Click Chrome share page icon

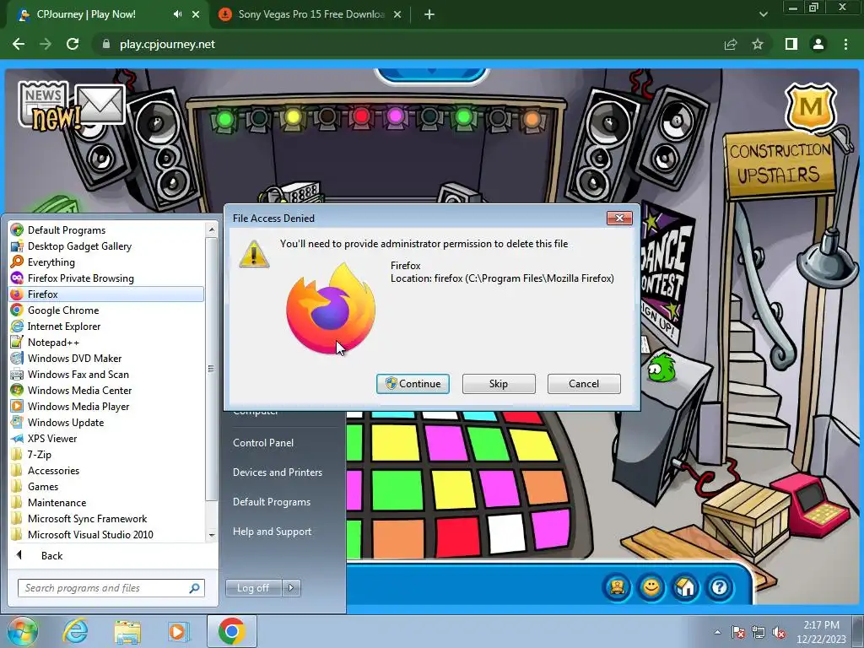pos(731,44)
